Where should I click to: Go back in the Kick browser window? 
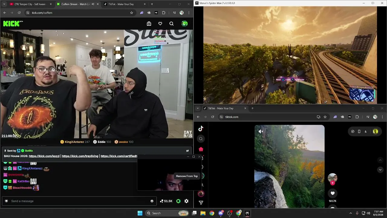(5, 13)
